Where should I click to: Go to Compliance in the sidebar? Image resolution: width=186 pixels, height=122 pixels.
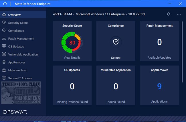(23, 31)
